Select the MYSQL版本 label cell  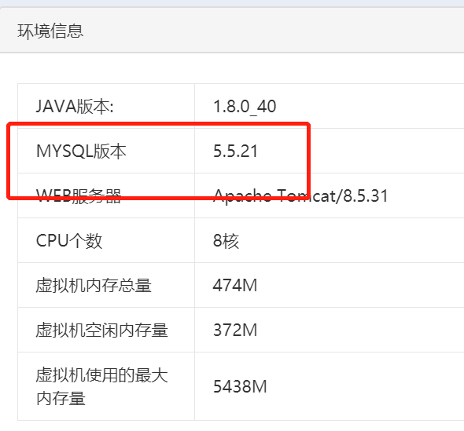[106, 151]
